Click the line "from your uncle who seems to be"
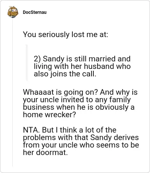150x173 pixels. [81, 145]
